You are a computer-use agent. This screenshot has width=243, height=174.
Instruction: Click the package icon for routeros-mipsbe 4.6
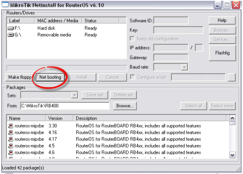(x=11, y=152)
